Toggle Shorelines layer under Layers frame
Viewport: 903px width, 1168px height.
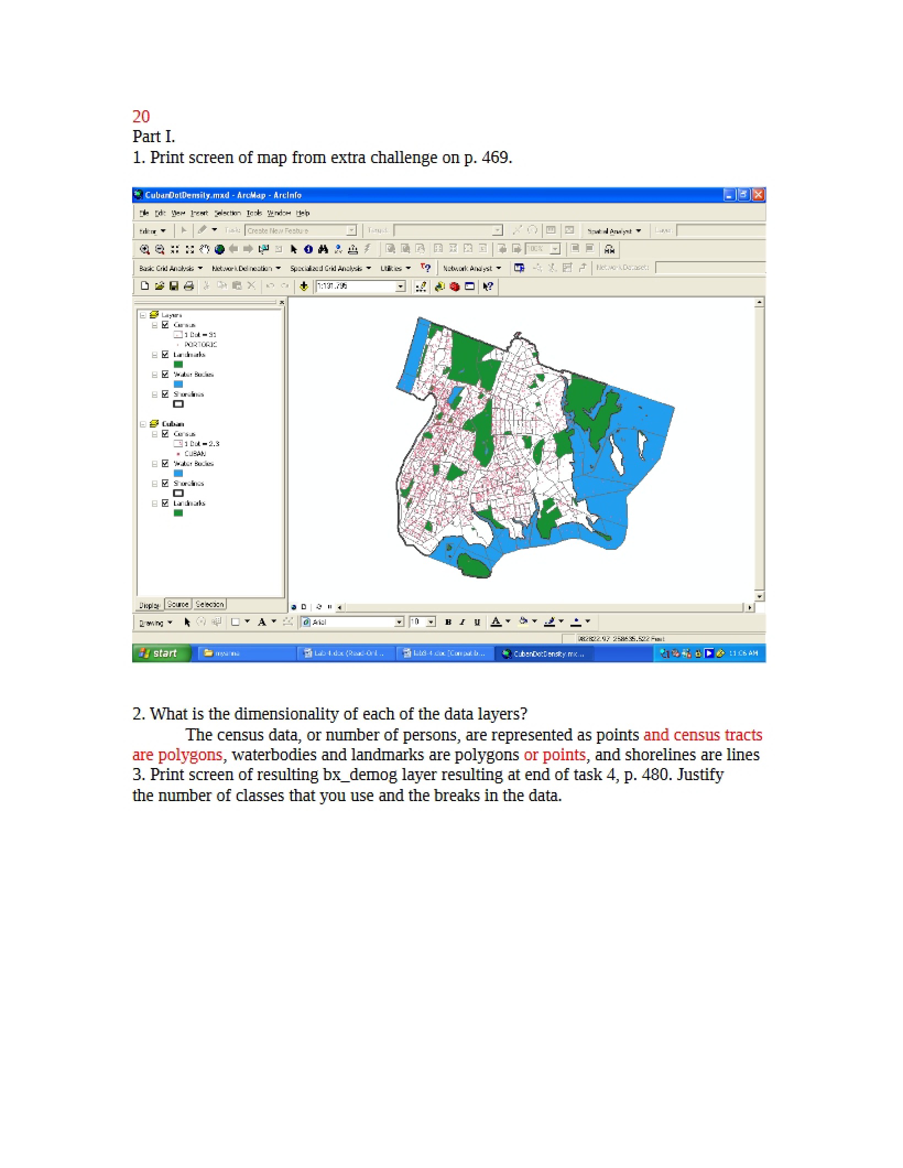click(165, 394)
